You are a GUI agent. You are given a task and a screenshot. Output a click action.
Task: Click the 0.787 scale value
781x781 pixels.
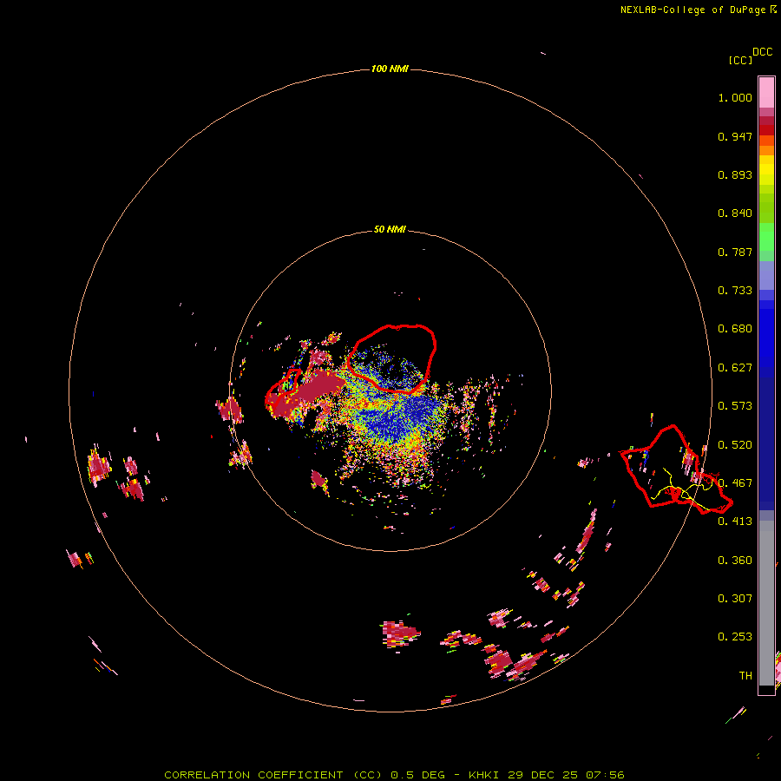[x=735, y=252]
